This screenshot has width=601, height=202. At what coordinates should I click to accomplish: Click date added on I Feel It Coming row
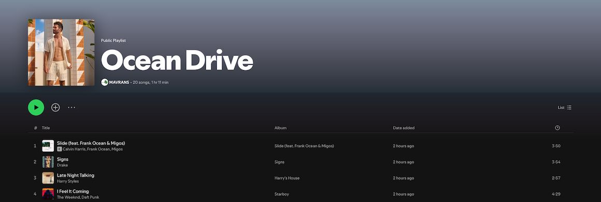(x=403, y=194)
